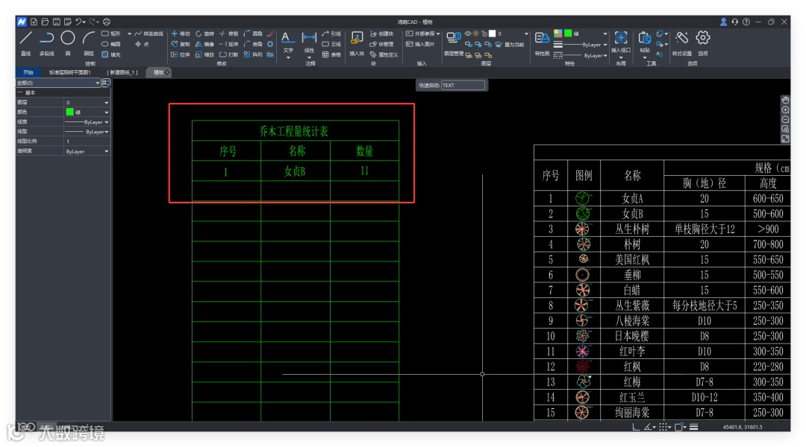Toggle layer lock padlock icon
This screenshot has height=447, width=806.
tap(484, 34)
